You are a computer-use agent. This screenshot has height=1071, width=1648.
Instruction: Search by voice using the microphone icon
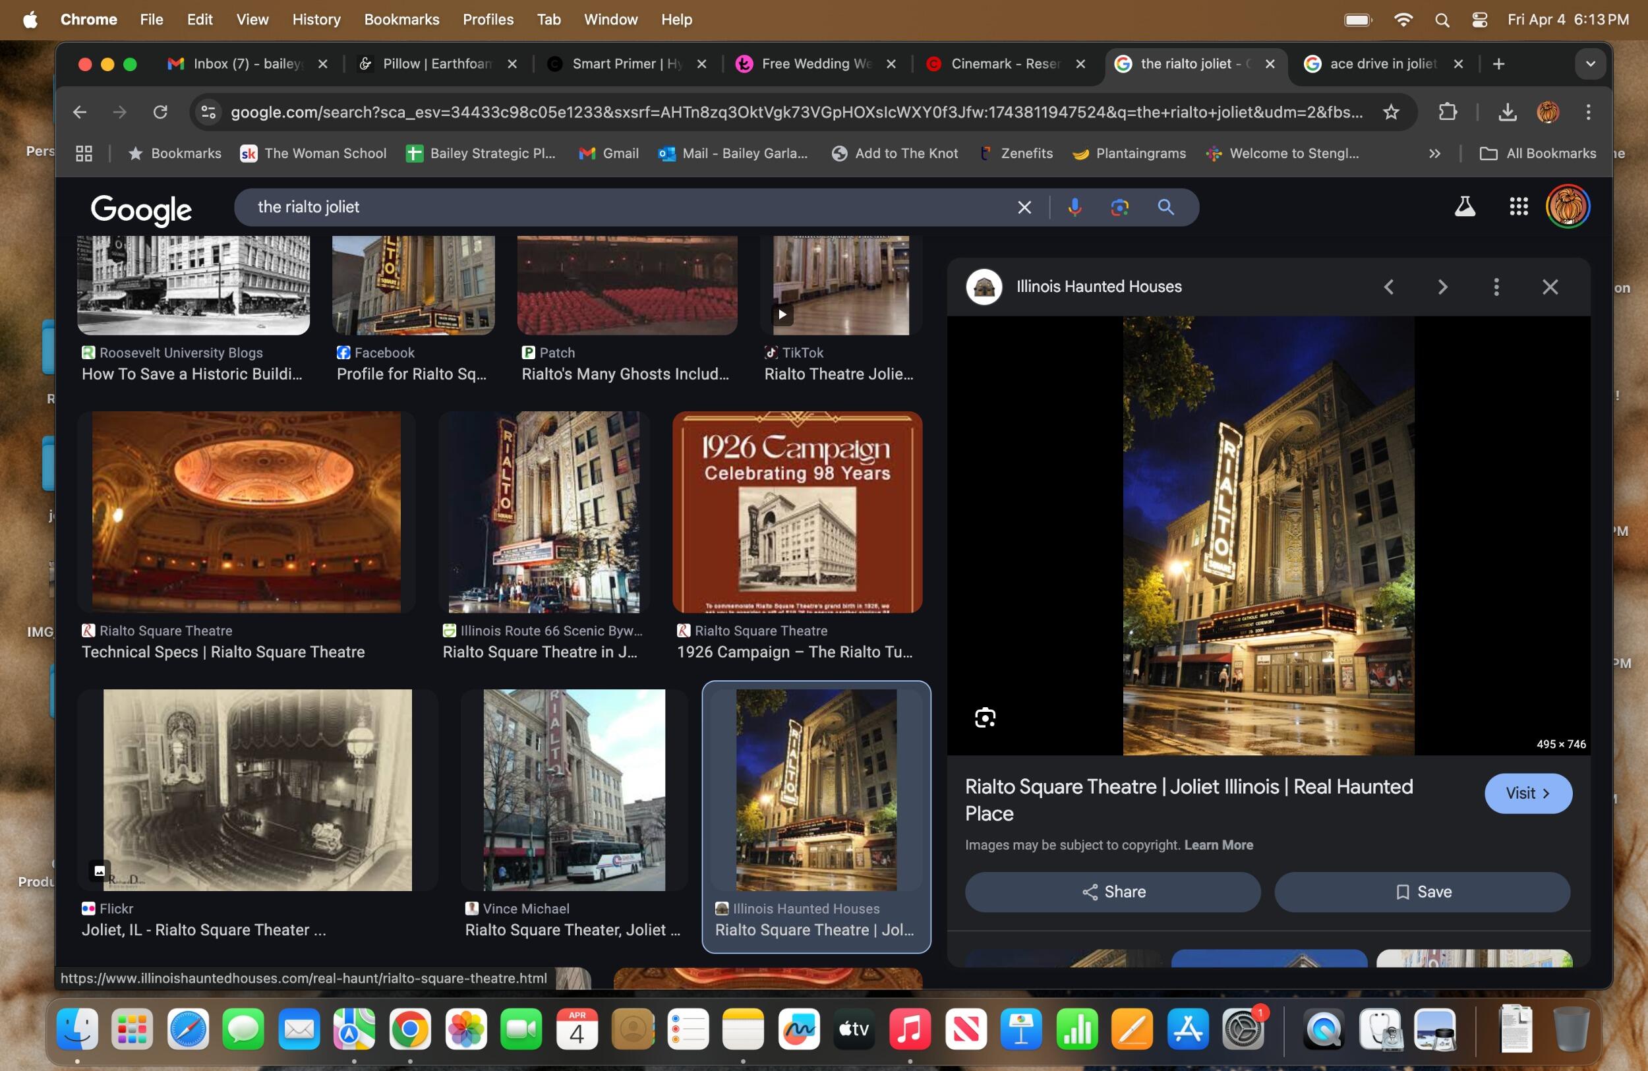click(1074, 207)
